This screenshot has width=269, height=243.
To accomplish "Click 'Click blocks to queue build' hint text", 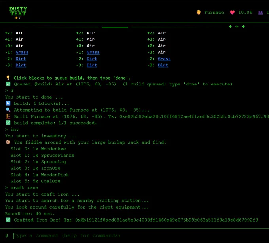I will coord(72,78).
